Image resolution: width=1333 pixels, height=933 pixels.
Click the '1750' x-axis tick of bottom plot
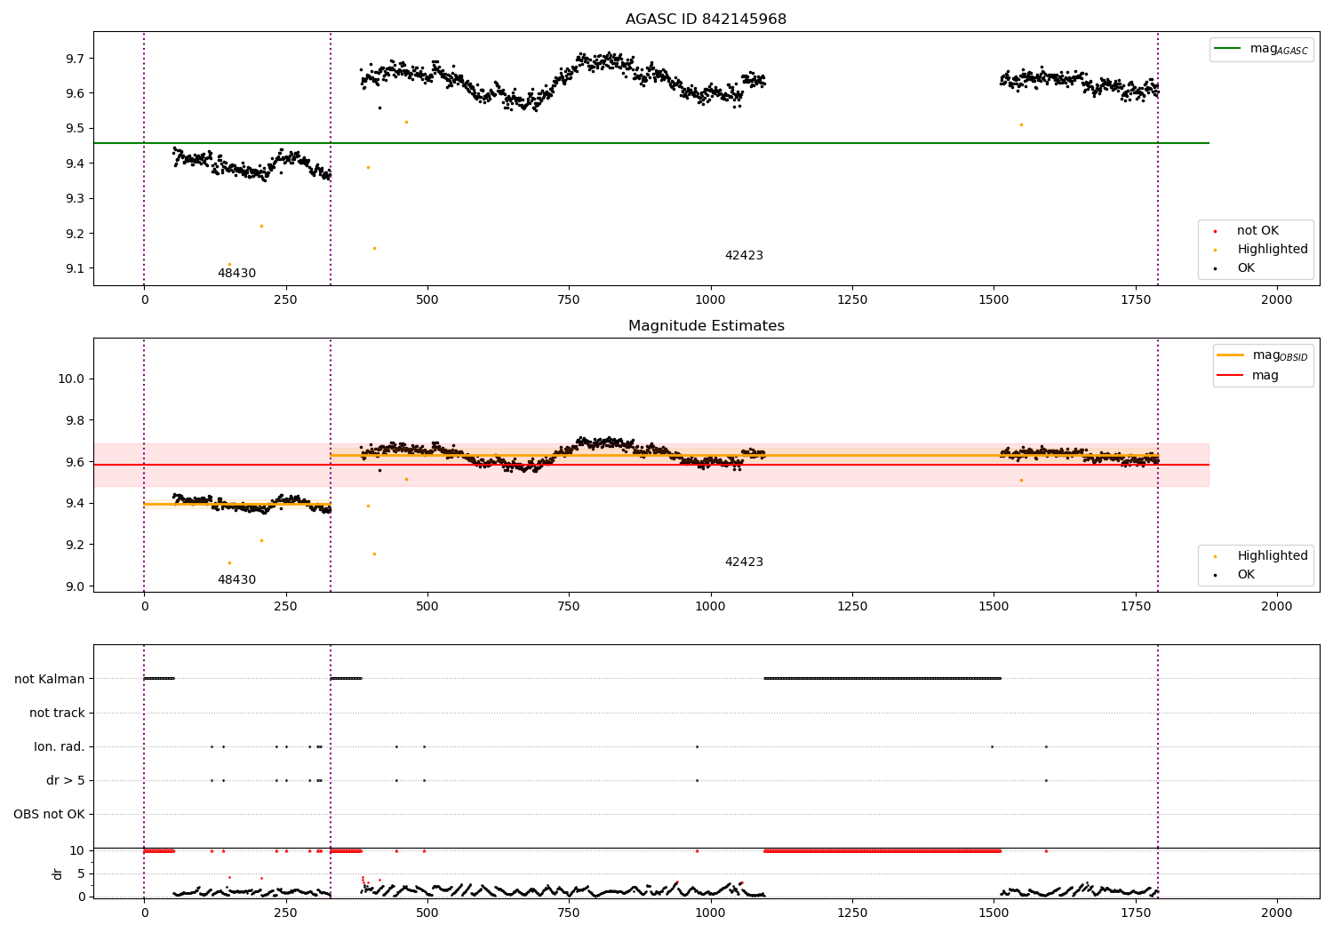1136,913
